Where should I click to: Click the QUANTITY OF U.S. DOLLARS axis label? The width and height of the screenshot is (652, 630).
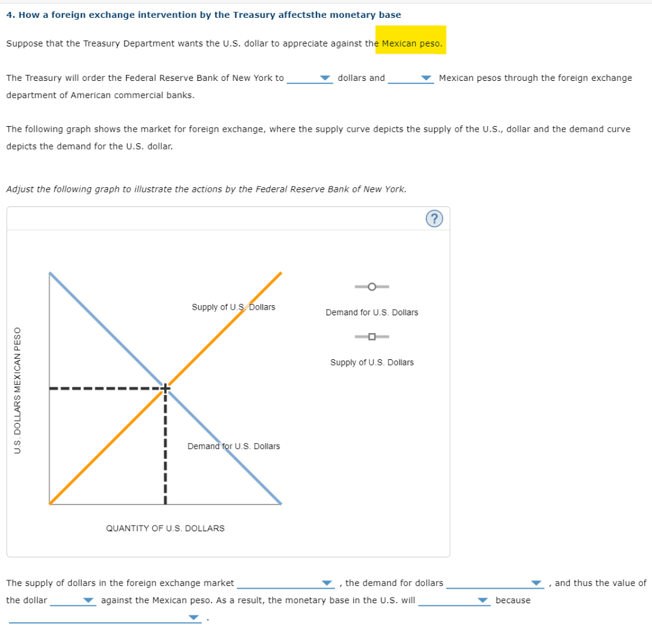tap(165, 528)
